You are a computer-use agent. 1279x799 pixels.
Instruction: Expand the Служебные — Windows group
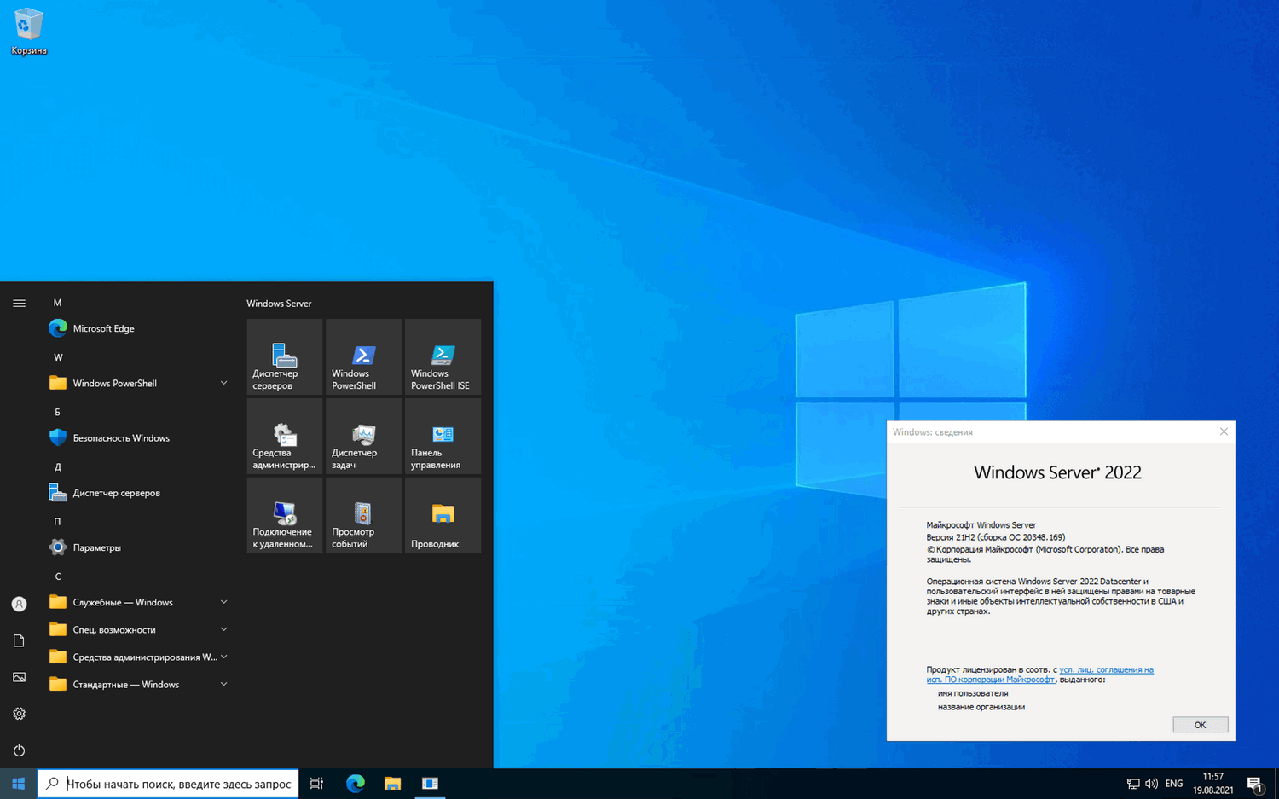click(x=223, y=602)
